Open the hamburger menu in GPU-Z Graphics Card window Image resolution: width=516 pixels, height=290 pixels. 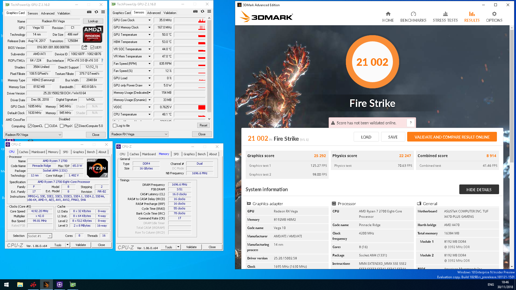point(103,12)
